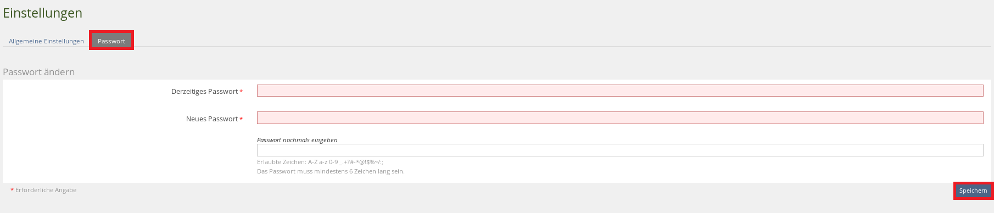Image resolution: width=994 pixels, height=213 pixels.
Task: Click the red asterisk beside Neues Passwort
Action: [x=241, y=120]
